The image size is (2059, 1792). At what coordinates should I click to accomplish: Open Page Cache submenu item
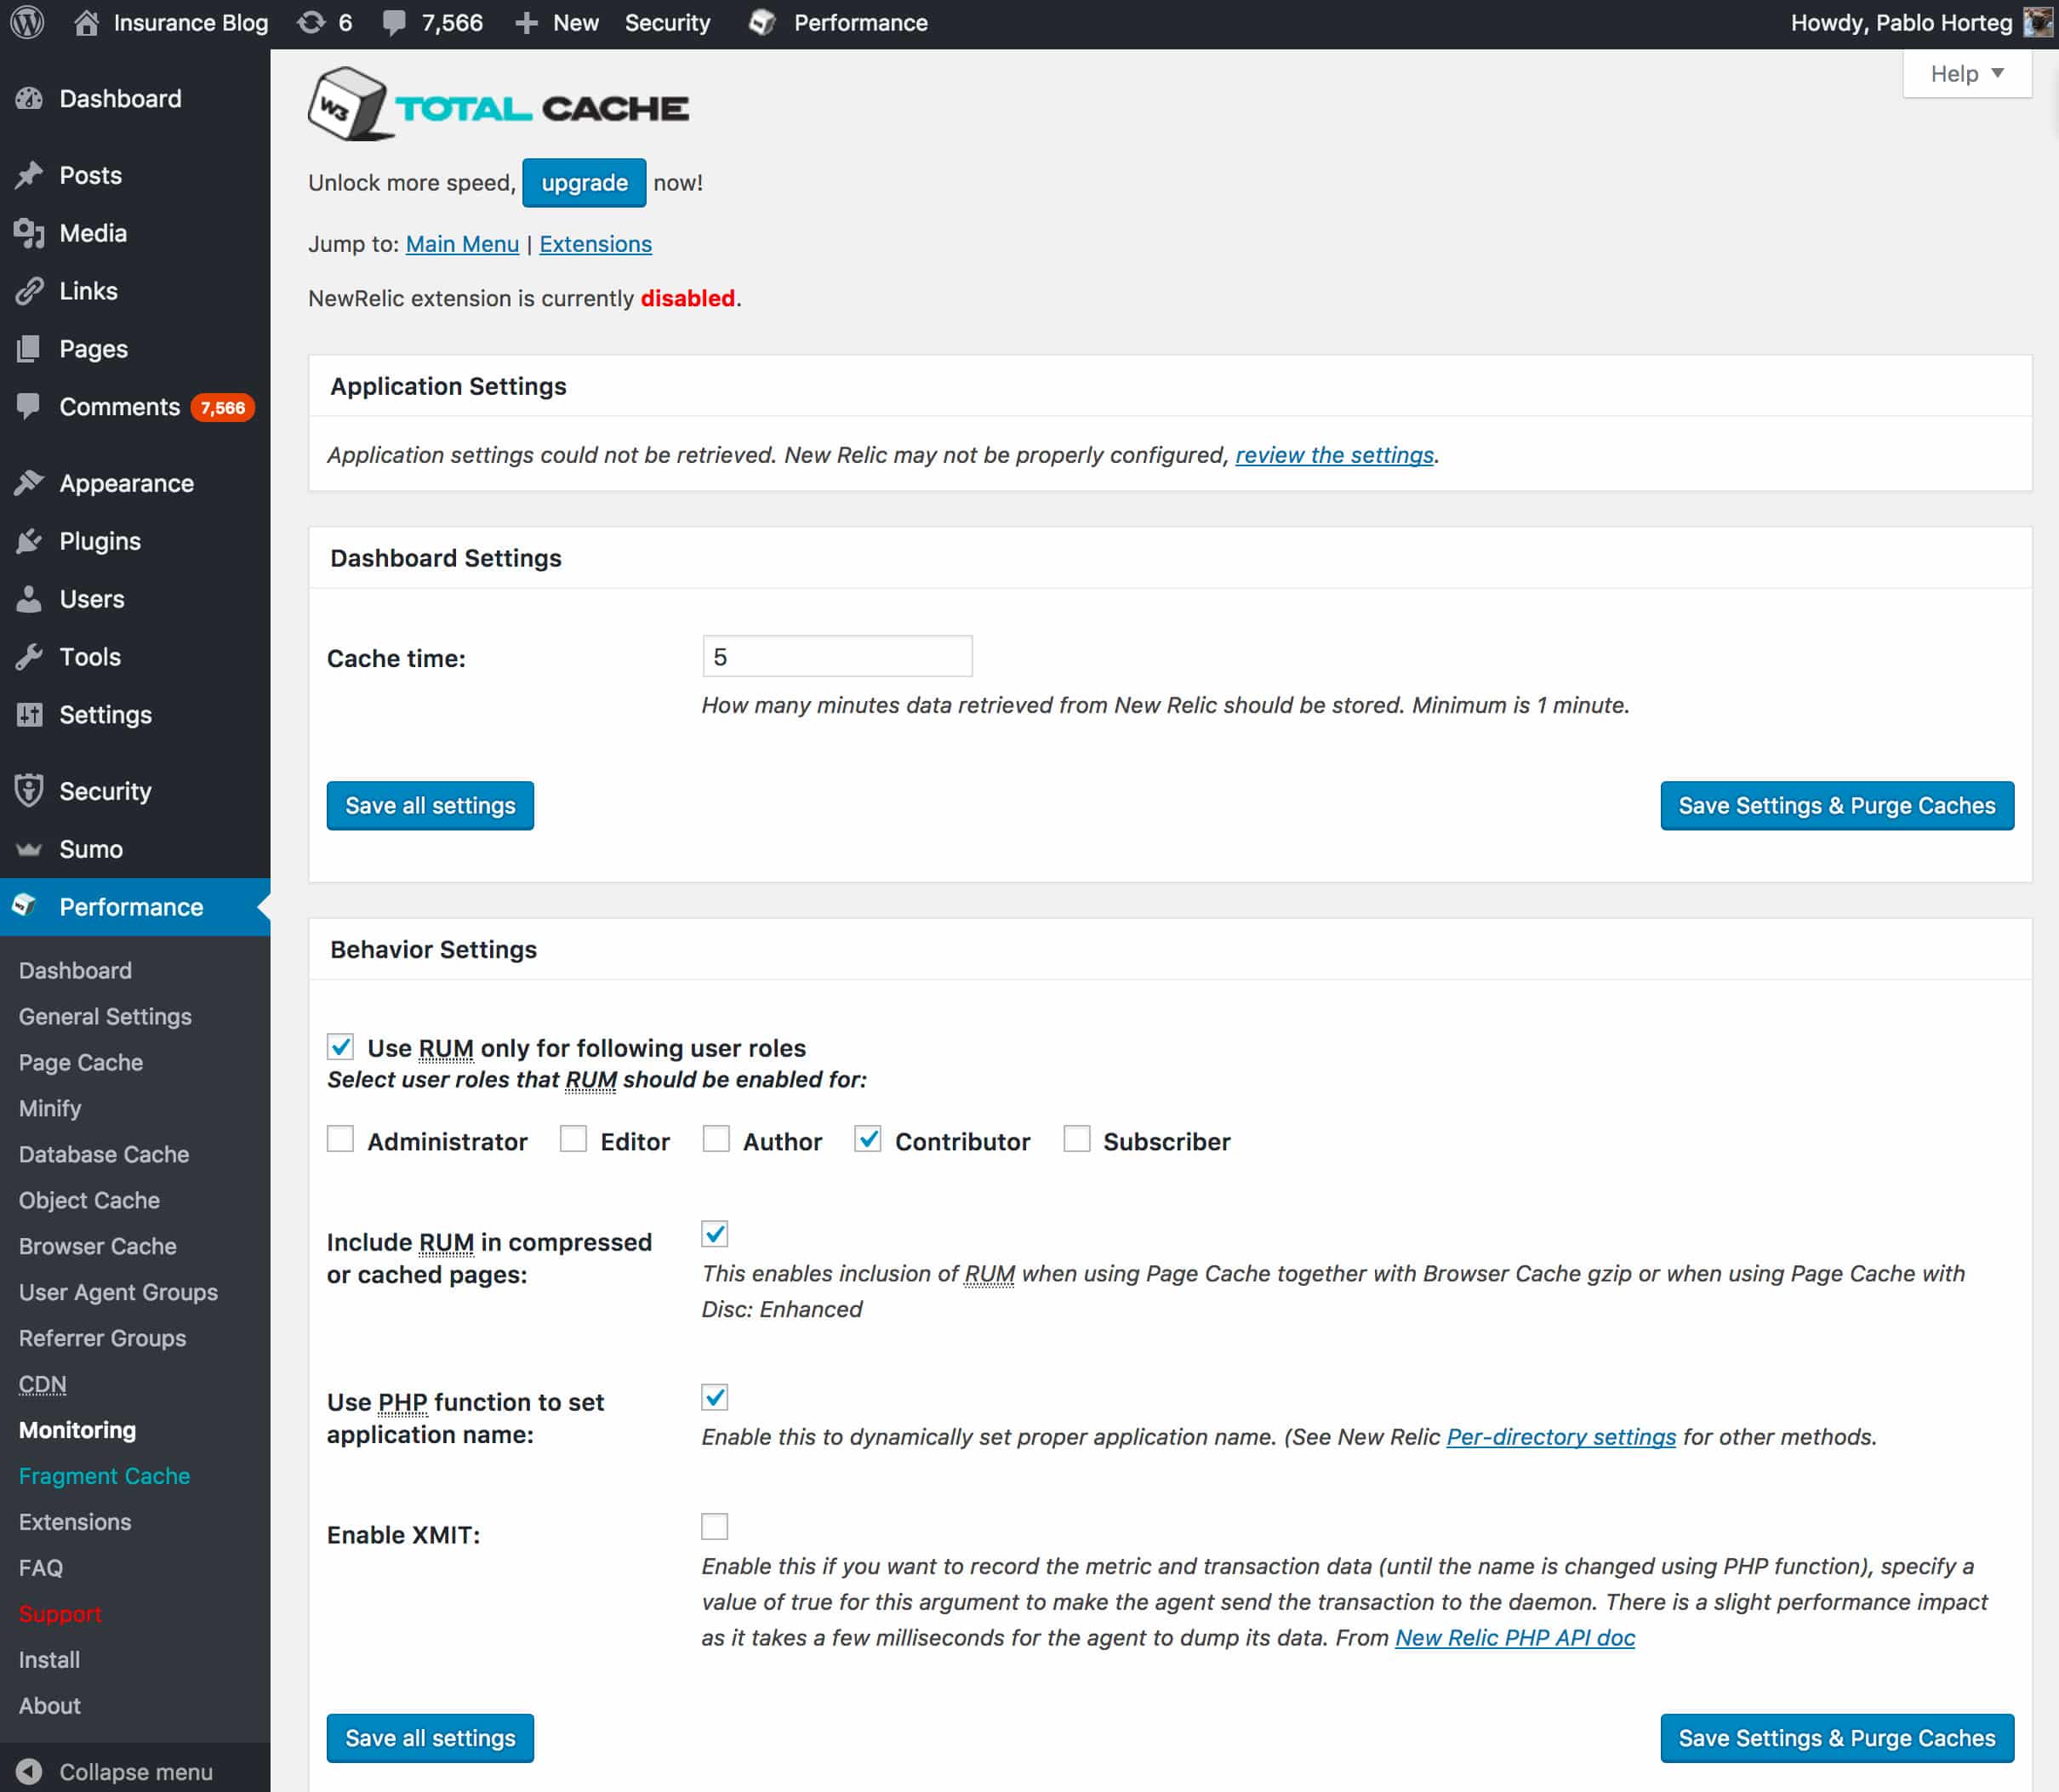tap(81, 1062)
